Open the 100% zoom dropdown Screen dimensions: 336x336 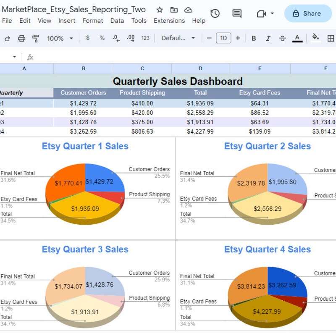(x=60, y=39)
